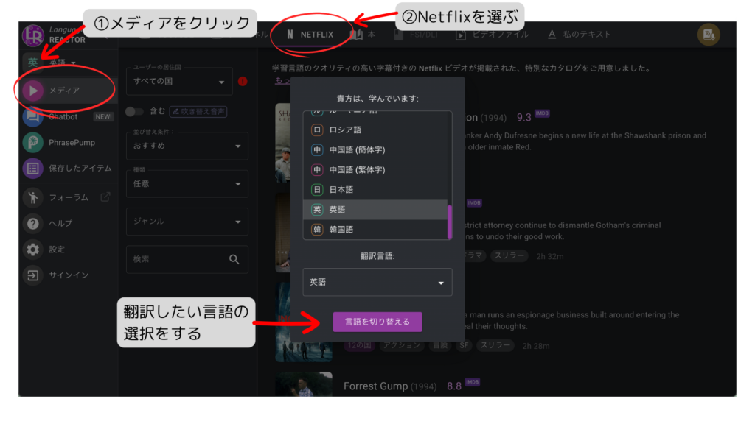Expand the 英語 language selector in sidebar
The width and height of the screenshot is (755, 424).
[x=52, y=63]
